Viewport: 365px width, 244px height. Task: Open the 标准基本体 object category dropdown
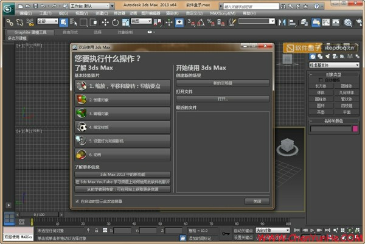click(x=334, y=65)
